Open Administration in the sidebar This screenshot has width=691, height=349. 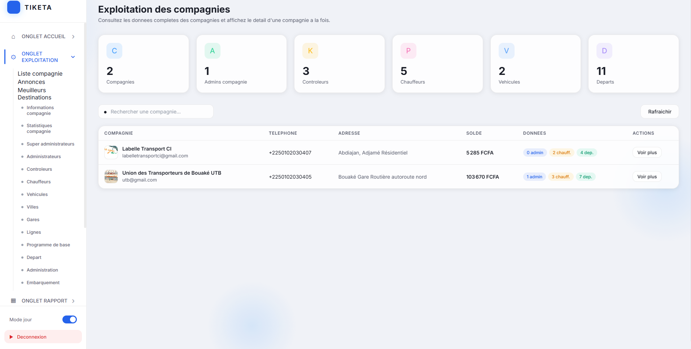point(42,270)
